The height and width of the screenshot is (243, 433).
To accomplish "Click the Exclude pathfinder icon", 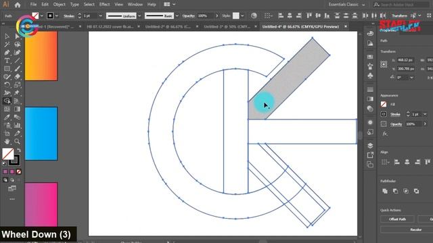I will [x=417, y=191].
